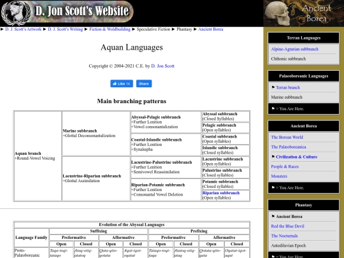Click the Facebook Like button
The width and height of the screenshot is (344, 258).
[x=122, y=83]
